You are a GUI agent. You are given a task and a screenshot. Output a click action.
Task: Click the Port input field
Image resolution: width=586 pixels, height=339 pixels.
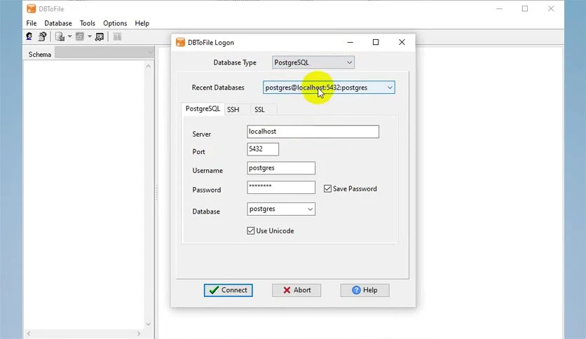point(263,149)
